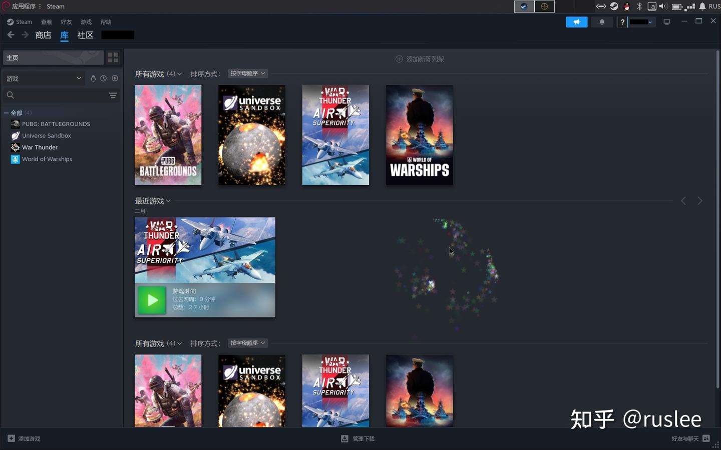Show the next recent games page arrow
Viewport: 721px width, 450px height.
point(700,200)
